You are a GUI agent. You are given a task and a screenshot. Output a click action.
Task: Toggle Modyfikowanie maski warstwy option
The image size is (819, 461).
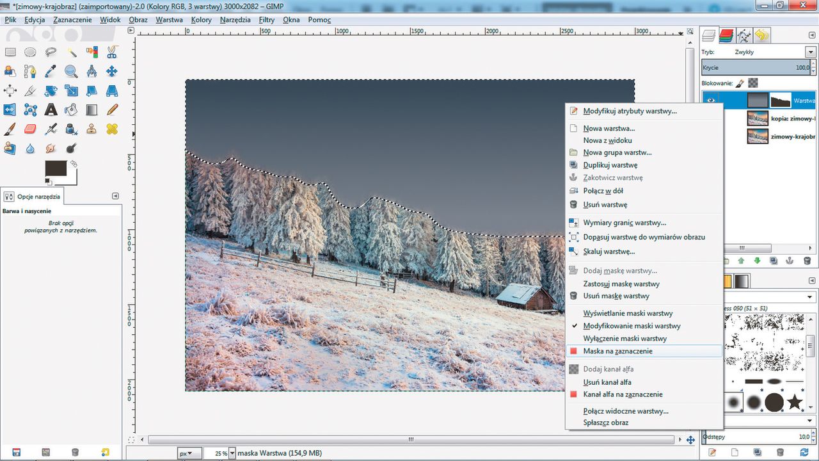click(x=632, y=326)
